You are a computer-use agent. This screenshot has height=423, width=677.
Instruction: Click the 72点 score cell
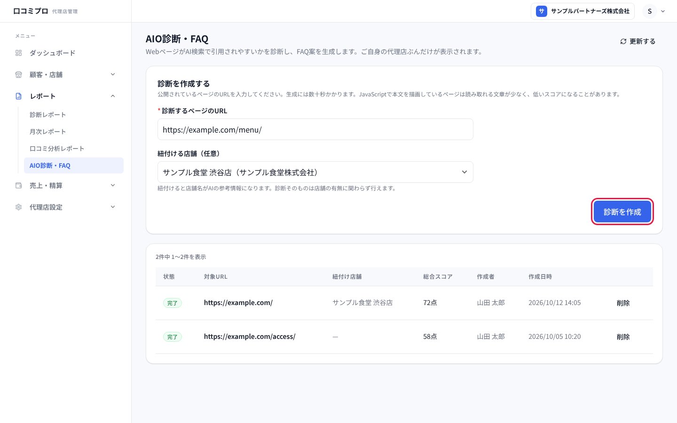click(x=430, y=303)
